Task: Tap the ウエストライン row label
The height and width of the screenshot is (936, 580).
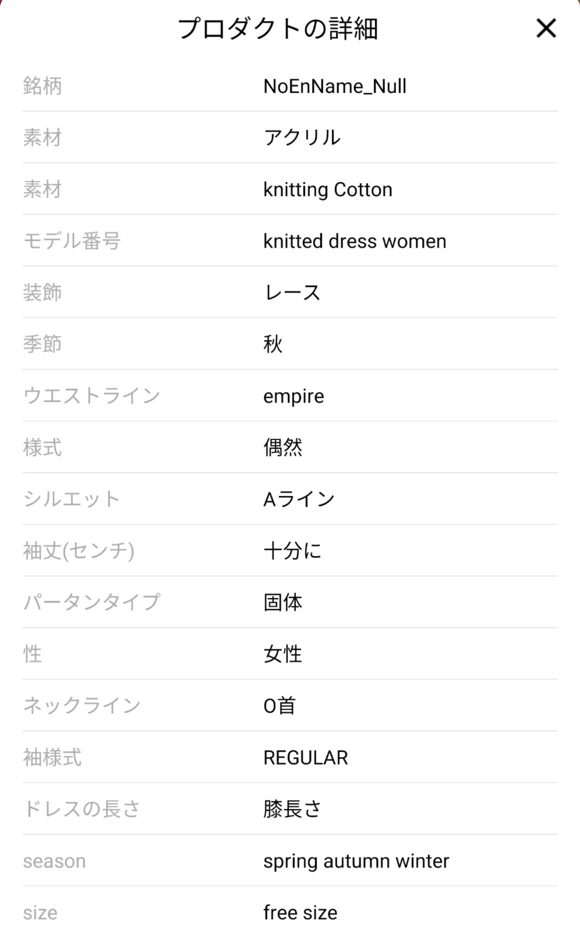Action: (92, 396)
